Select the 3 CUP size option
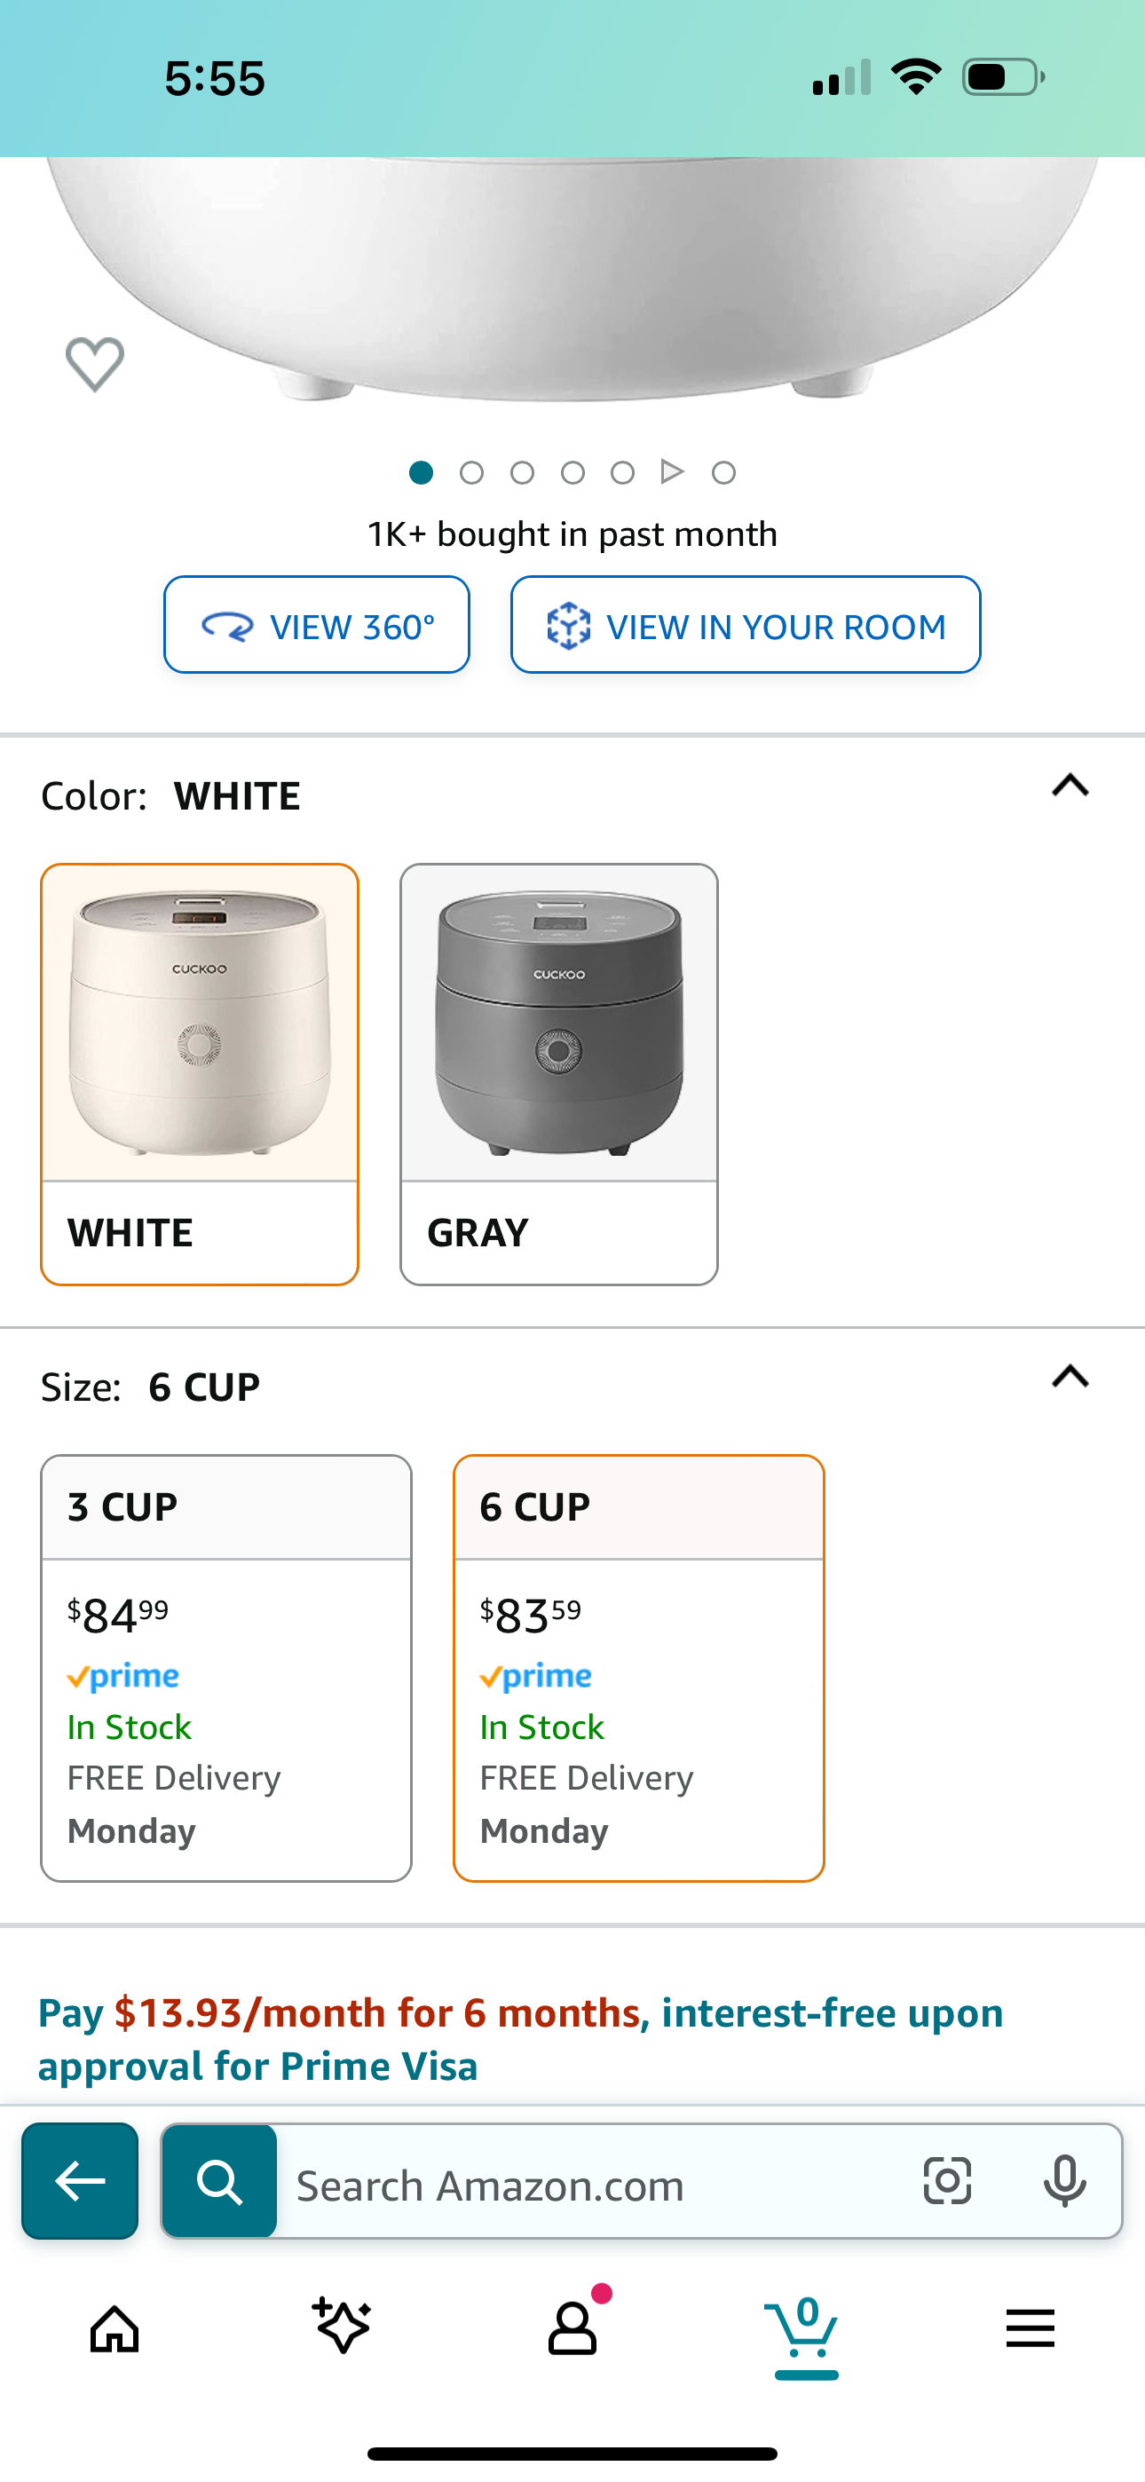Image resolution: width=1145 pixels, height=2482 pixels. click(x=225, y=1667)
